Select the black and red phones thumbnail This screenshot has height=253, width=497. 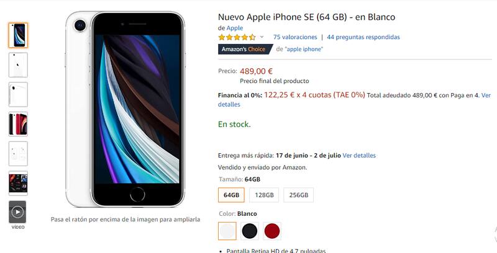pyautogui.click(x=18, y=124)
